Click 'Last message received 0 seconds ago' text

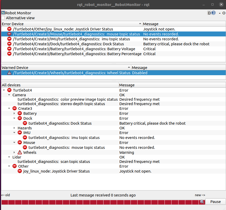(103, 195)
